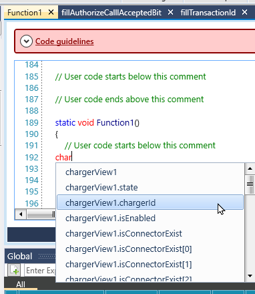Viewport: 255px width, 294px height.
Task: Switch to the fillAuthorizeCalllAcceptedBit tab
Action: click(111, 13)
